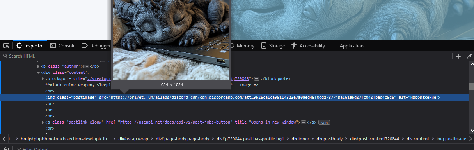The height and width of the screenshot is (150, 474).
Task: Collapse the div class="content" node
Action: tap(38, 72)
